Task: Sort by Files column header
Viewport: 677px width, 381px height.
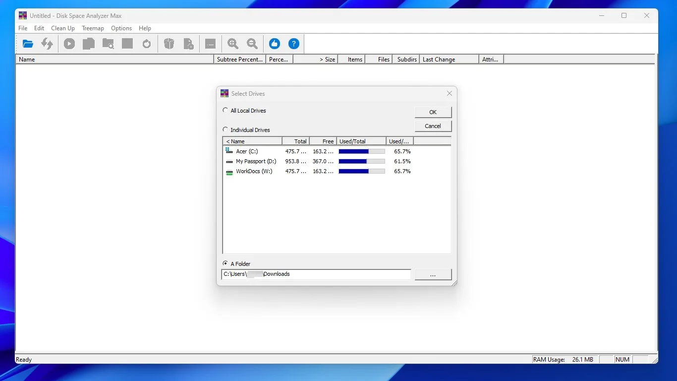Action: click(379, 59)
